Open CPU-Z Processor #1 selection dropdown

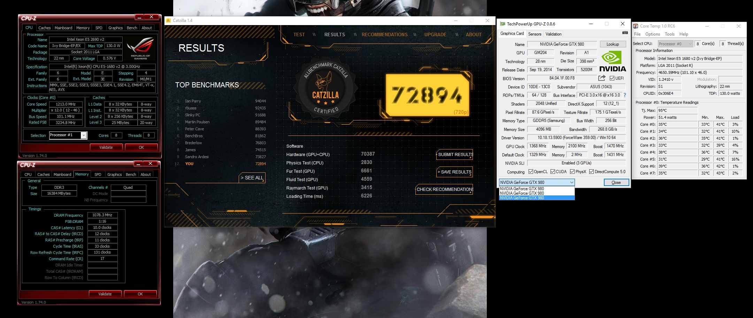point(68,135)
